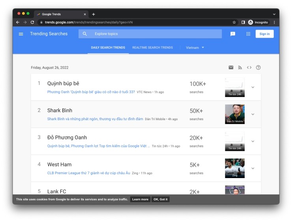Accept cookies with OK, Got it
The image size is (292, 221).
160,199
